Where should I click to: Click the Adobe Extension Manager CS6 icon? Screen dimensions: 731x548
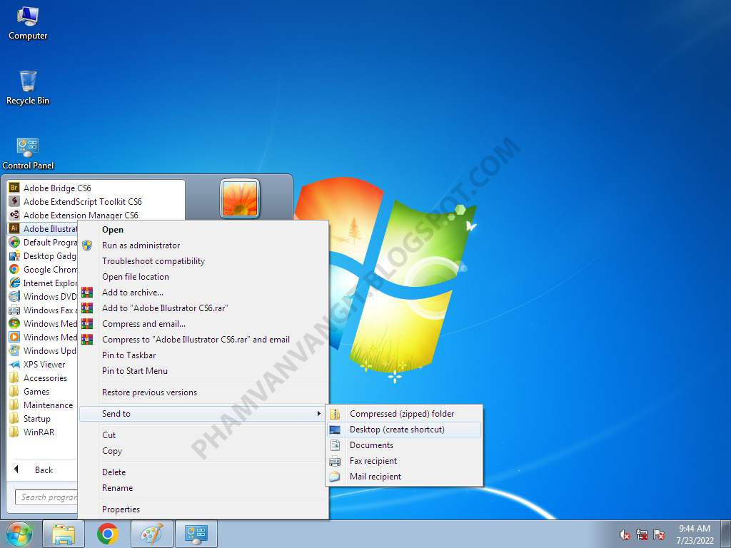pyautogui.click(x=14, y=215)
